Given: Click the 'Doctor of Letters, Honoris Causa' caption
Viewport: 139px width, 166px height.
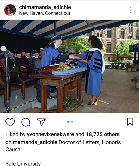Looking at the screenshot, I should (x=63, y=146).
